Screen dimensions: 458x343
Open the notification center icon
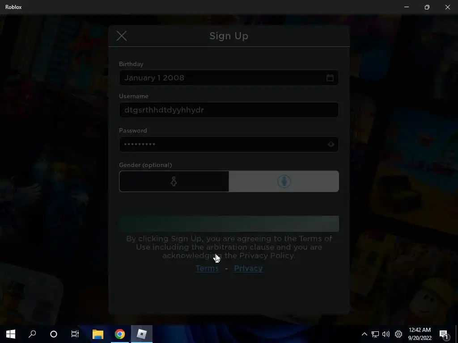(443, 334)
